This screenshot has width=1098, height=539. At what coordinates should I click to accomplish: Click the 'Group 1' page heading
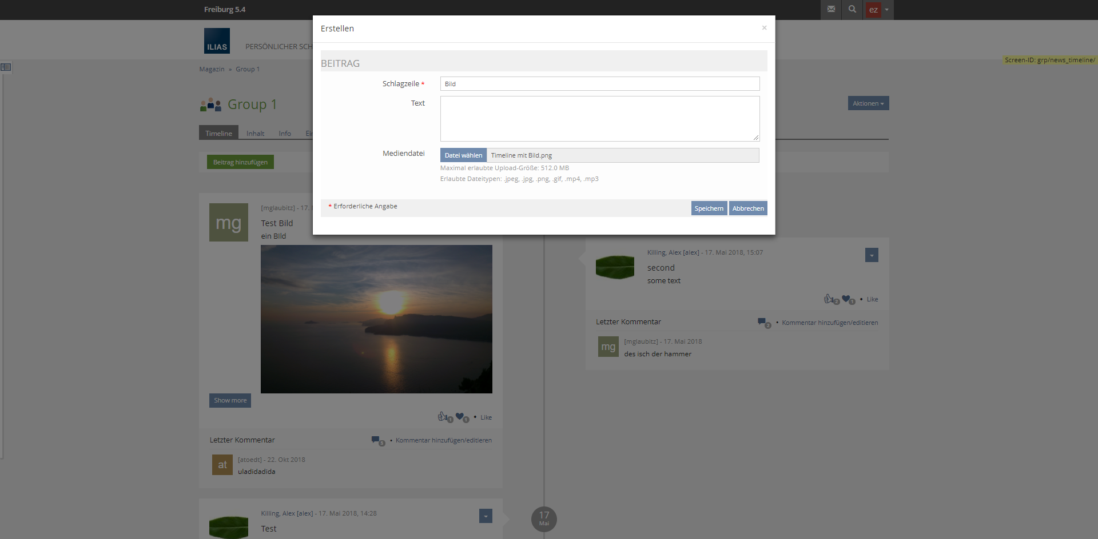coord(252,104)
